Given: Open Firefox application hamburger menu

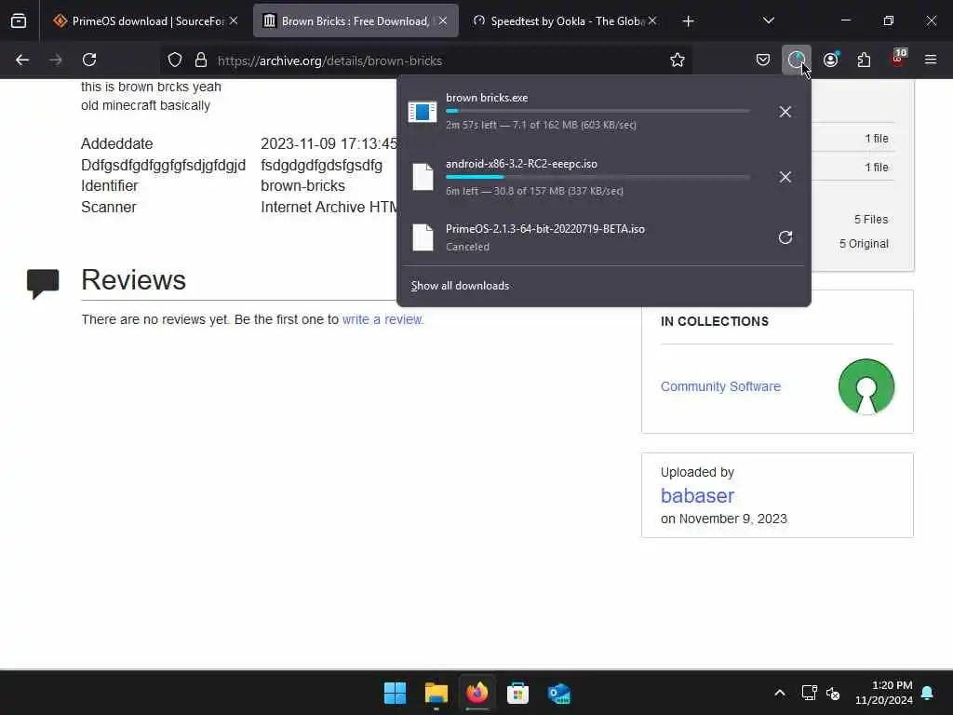Looking at the screenshot, I should pyautogui.click(x=931, y=61).
